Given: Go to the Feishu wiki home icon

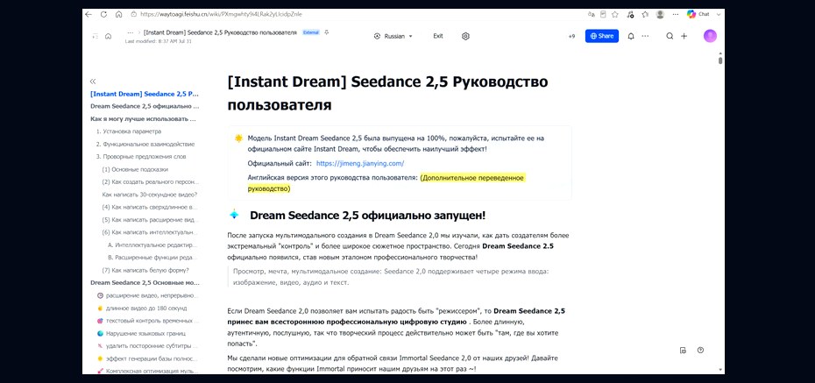Looking at the screenshot, I should [x=108, y=37].
